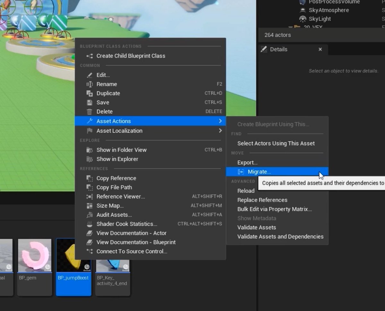Image resolution: width=385 pixels, height=311 pixels.
Task: Select SkyAtmosphere row in outliner
Action: point(329,10)
